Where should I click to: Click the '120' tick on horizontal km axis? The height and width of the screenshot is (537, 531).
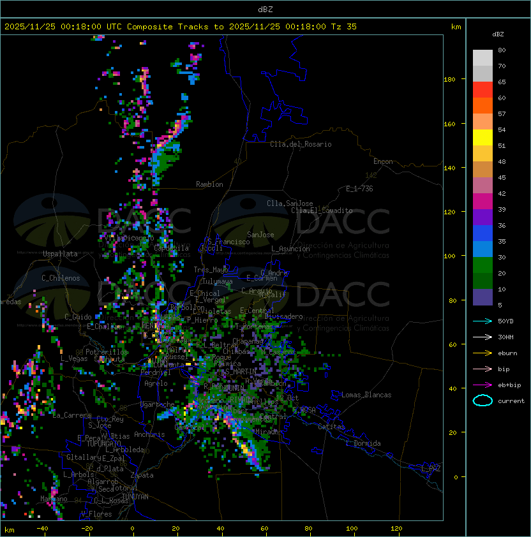pyautogui.click(x=396, y=529)
